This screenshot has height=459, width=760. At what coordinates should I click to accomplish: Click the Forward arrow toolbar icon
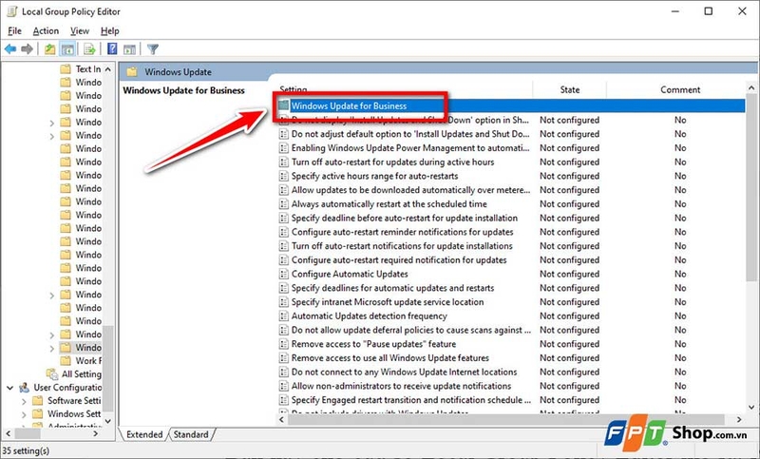click(28, 49)
